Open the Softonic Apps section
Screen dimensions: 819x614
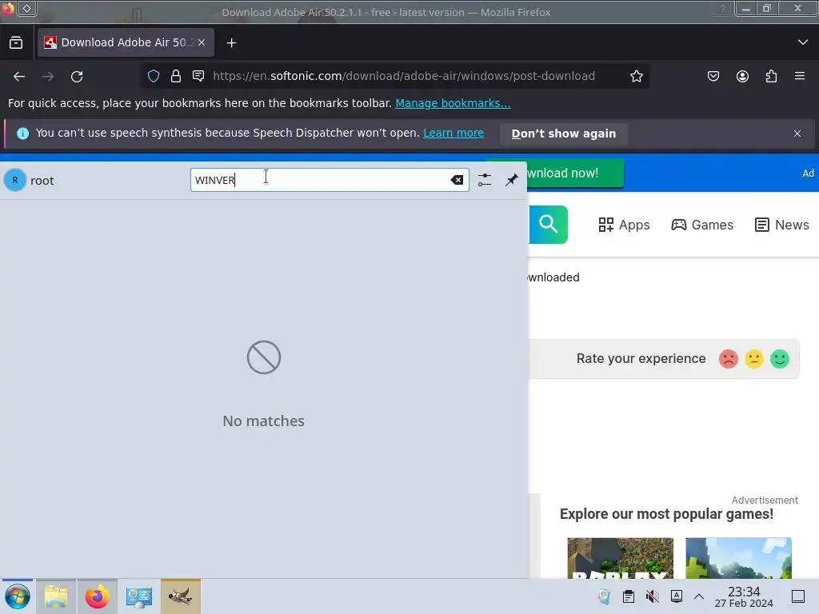tap(624, 225)
